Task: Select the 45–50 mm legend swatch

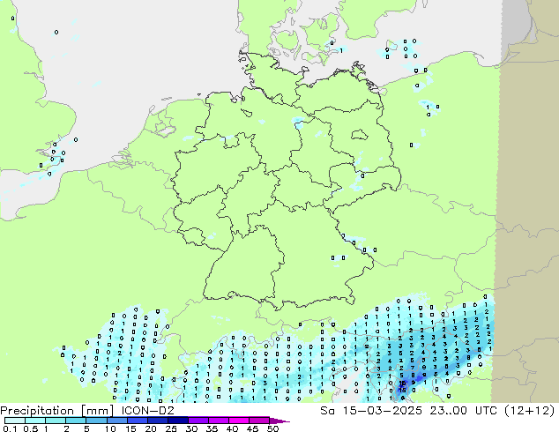Action: [x=259, y=421]
